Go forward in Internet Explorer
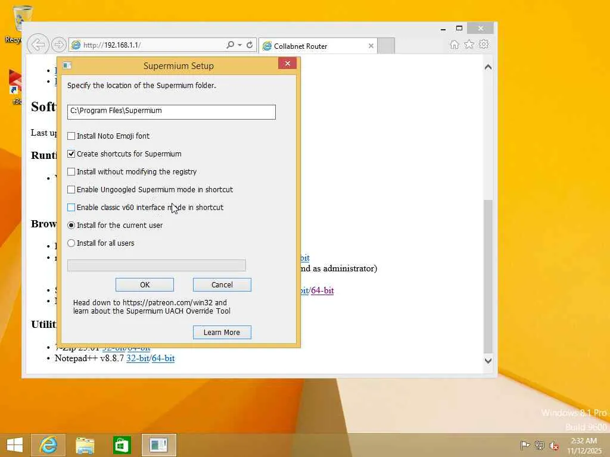This screenshot has width=610, height=457. [59, 45]
